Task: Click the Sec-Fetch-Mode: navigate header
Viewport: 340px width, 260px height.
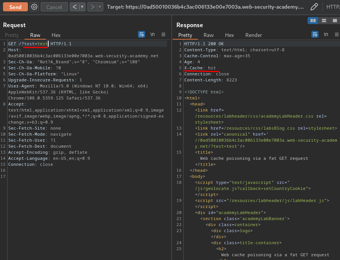Action: [40, 134]
